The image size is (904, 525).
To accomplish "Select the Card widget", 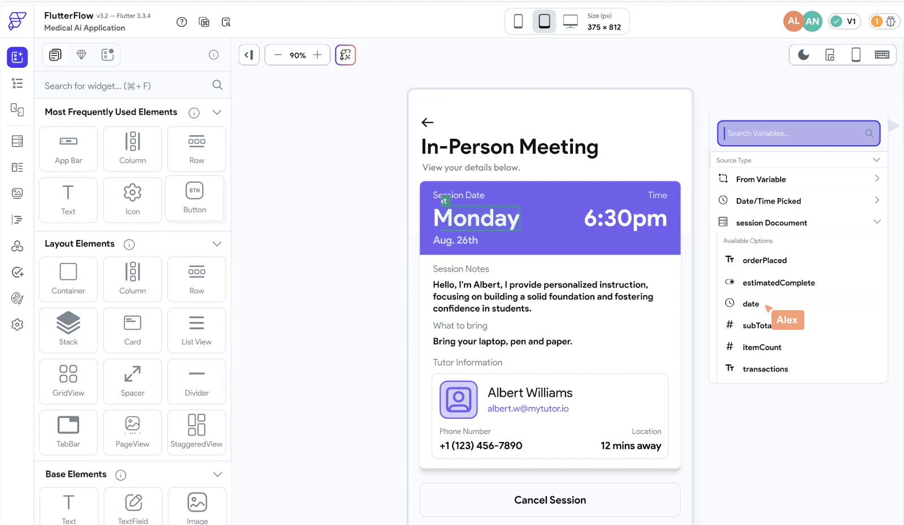I will pyautogui.click(x=133, y=330).
